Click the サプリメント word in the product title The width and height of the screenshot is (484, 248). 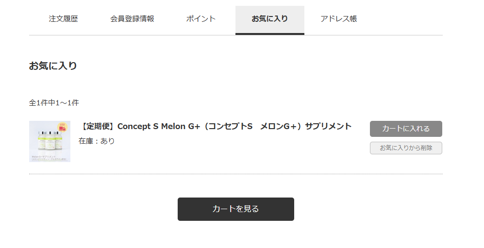pos(328,126)
